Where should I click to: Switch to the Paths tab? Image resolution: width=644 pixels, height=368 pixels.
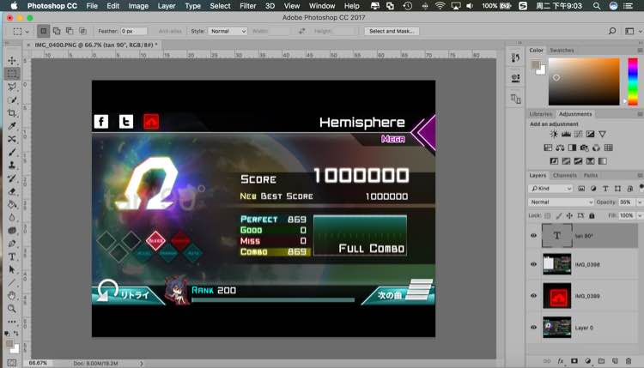(x=591, y=175)
